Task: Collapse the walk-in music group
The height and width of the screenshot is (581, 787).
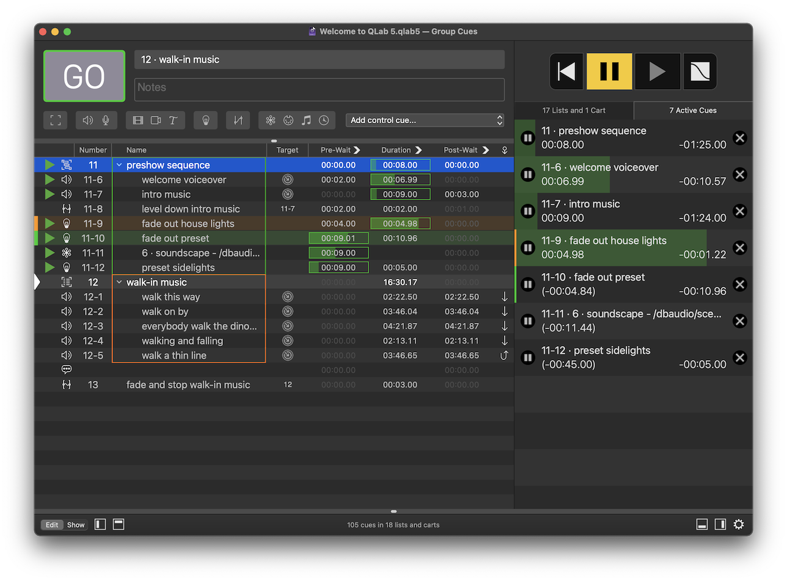Action: point(120,282)
